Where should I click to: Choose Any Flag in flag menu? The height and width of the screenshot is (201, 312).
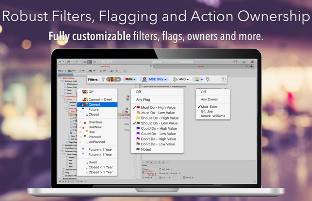point(143,99)
